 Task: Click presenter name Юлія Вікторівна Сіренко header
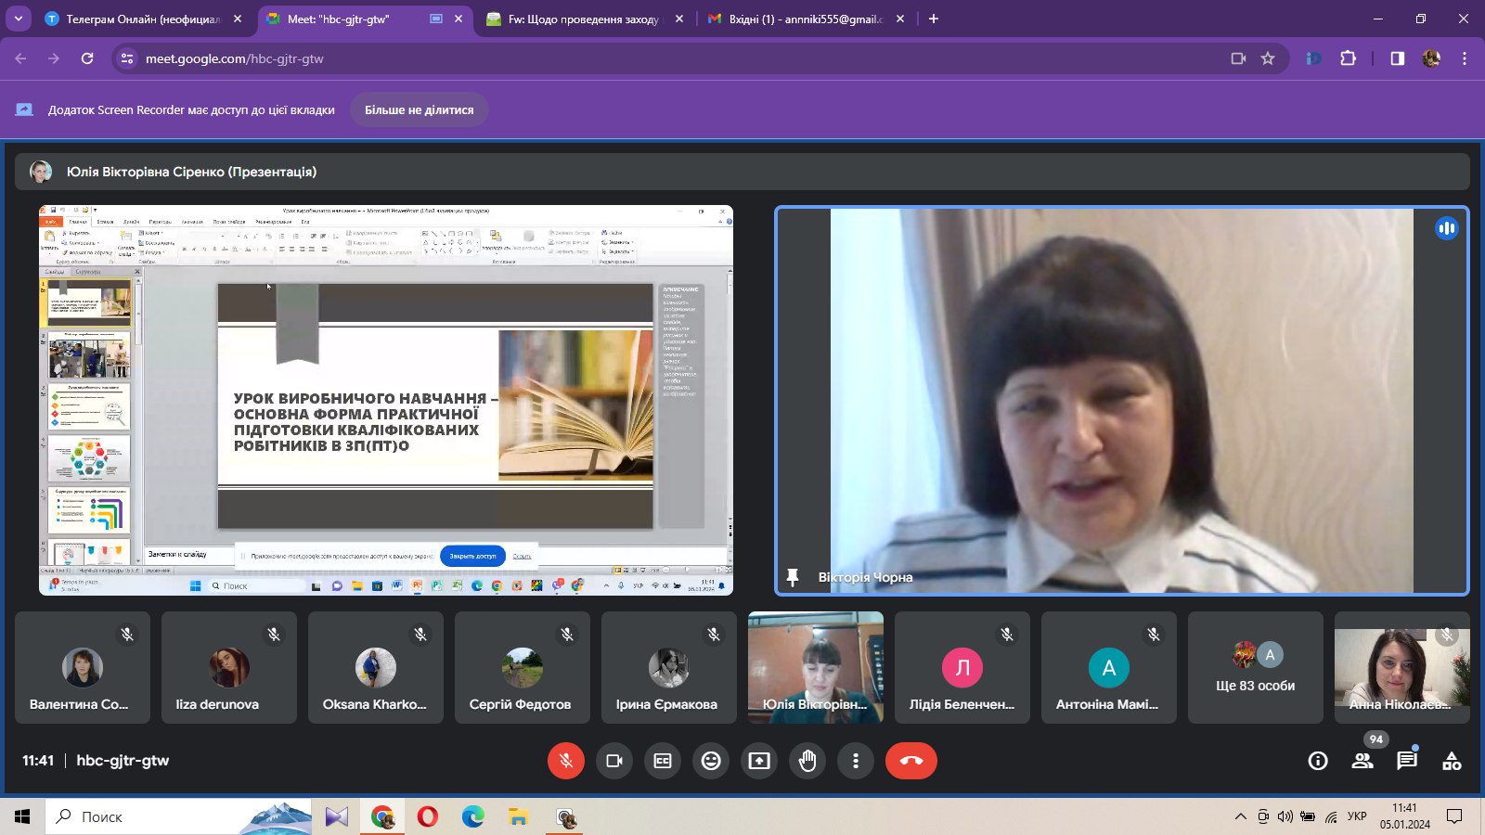tap(191, 172)
